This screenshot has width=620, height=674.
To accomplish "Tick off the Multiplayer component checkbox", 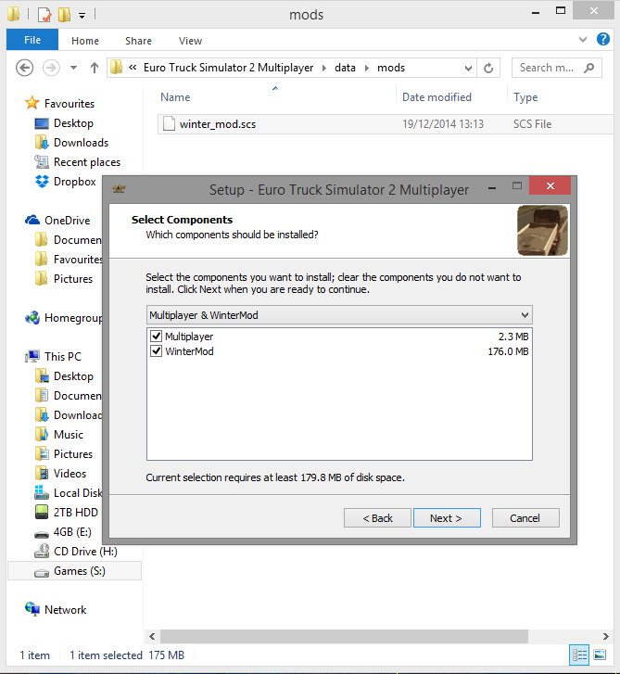I will click(156, 337).
